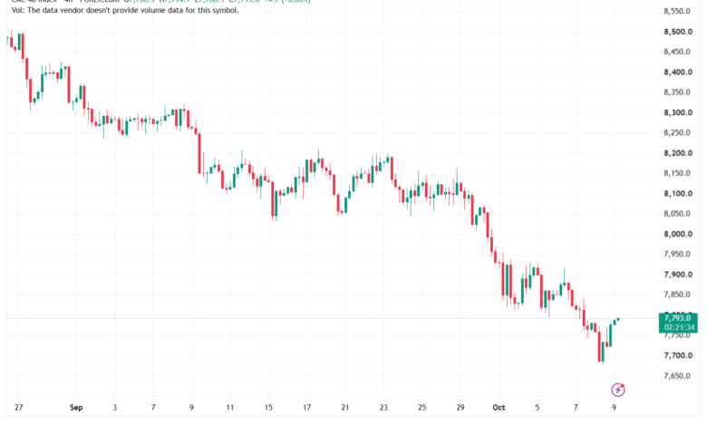Click the 23 date on time axis
The height and width of the screenshot is (426, 707).
tap(383, 408)
